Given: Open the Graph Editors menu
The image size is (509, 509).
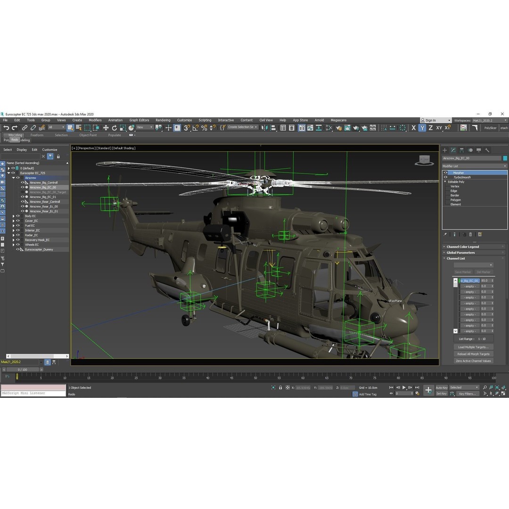Looking at the screenshot, I should (x=139, y=120).
